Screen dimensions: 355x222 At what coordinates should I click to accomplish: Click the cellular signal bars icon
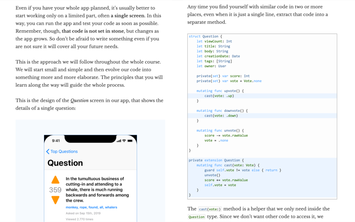click(x=119, y=141)
